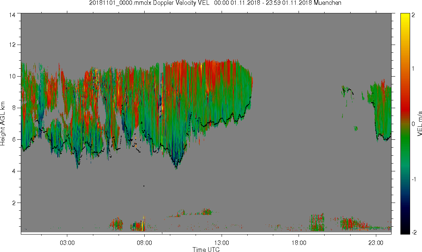This screenshot has height=252, width=422.
Task: Click the '14' height axis label
Action: [12, 15]
